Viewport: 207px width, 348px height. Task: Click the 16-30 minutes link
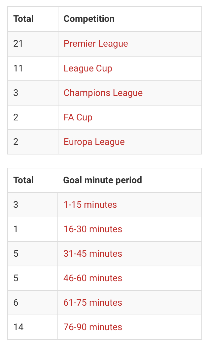93,229
